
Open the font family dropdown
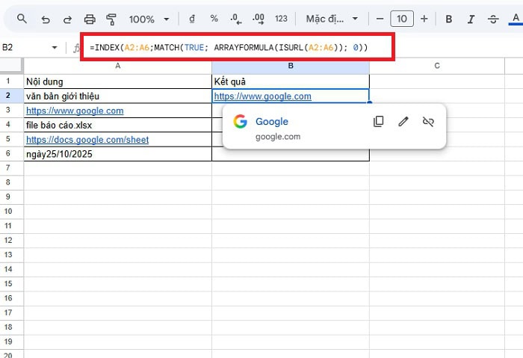pos(332,18)
